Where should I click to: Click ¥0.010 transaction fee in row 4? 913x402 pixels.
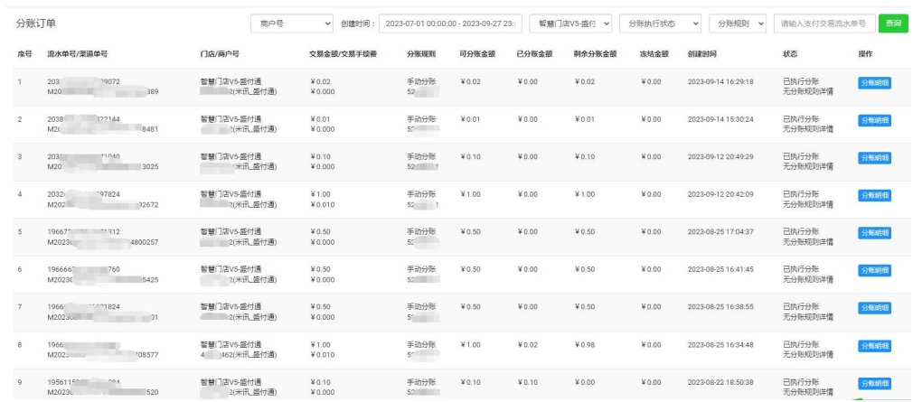click(x=323, y=205)
